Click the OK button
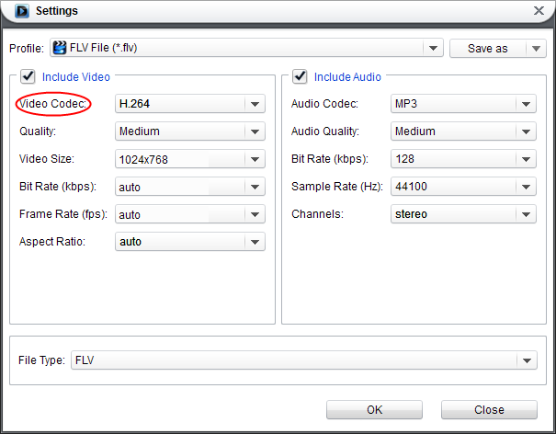This screenshot has width=556, height=434. 374,410
